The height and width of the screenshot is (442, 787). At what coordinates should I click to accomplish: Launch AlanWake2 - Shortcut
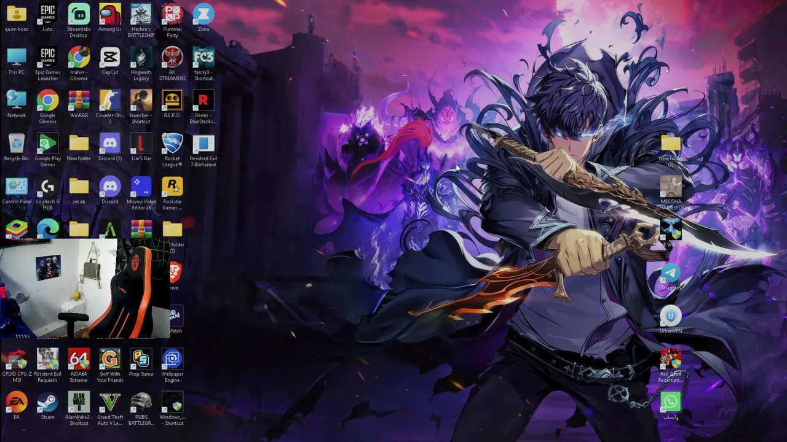(x=79, y=408)
